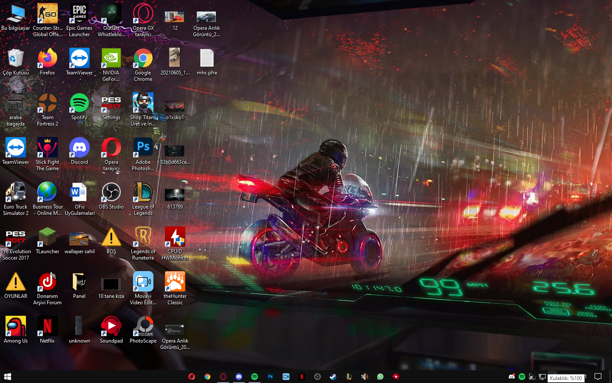Open Netflix from the taskbar
This screenshot has width=612, height=383.
[302, 377]
